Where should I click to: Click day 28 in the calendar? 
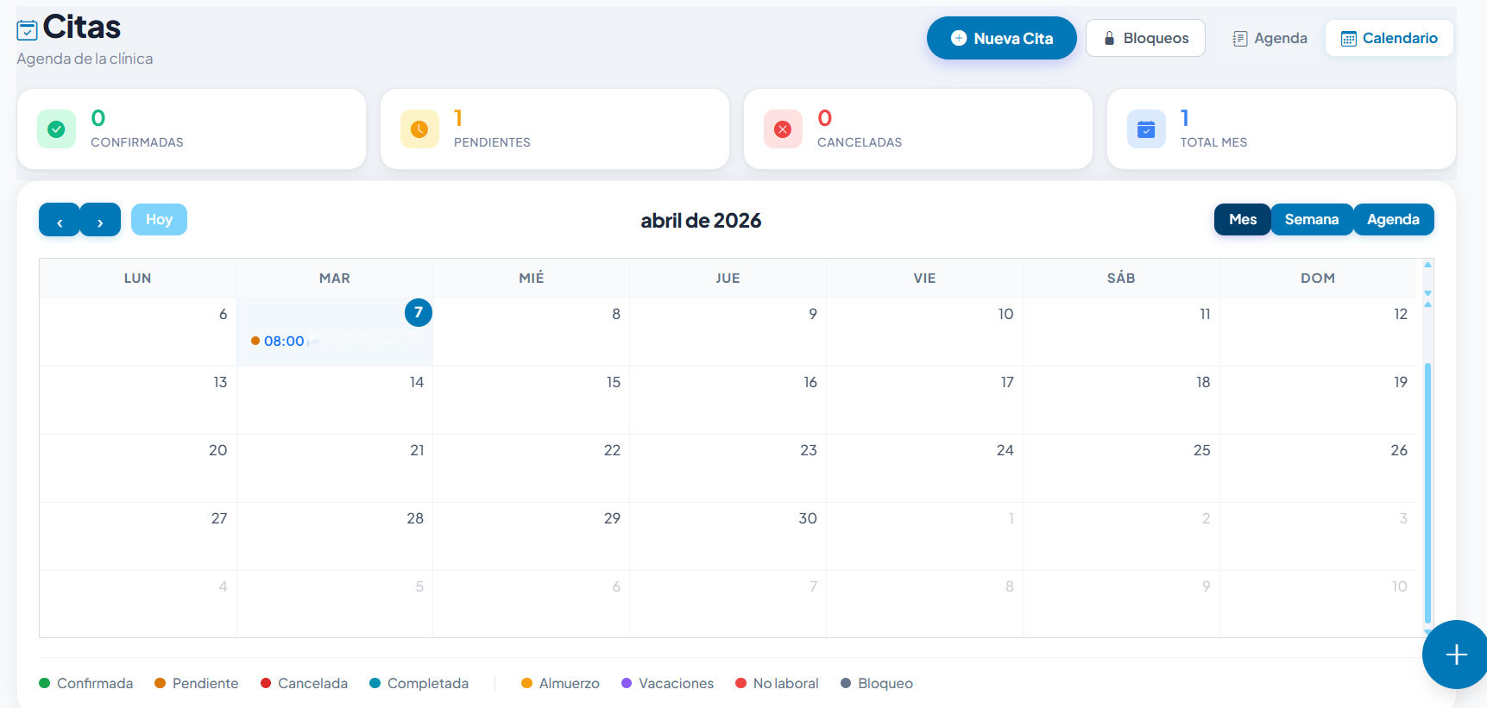click(x=415, y=518)
